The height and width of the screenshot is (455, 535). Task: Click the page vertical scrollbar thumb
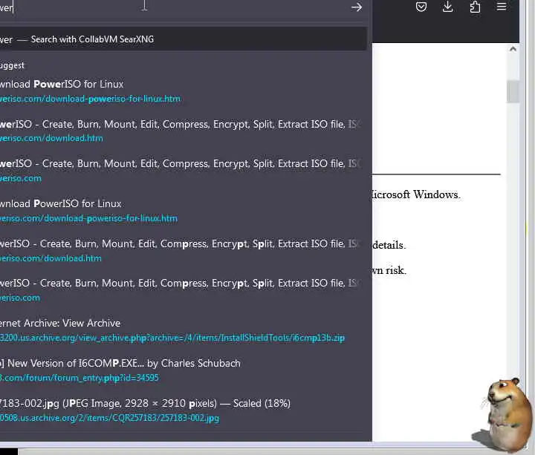(513, 91)
